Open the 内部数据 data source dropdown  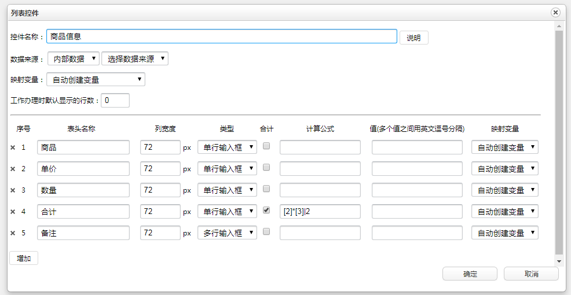point(73,58)
